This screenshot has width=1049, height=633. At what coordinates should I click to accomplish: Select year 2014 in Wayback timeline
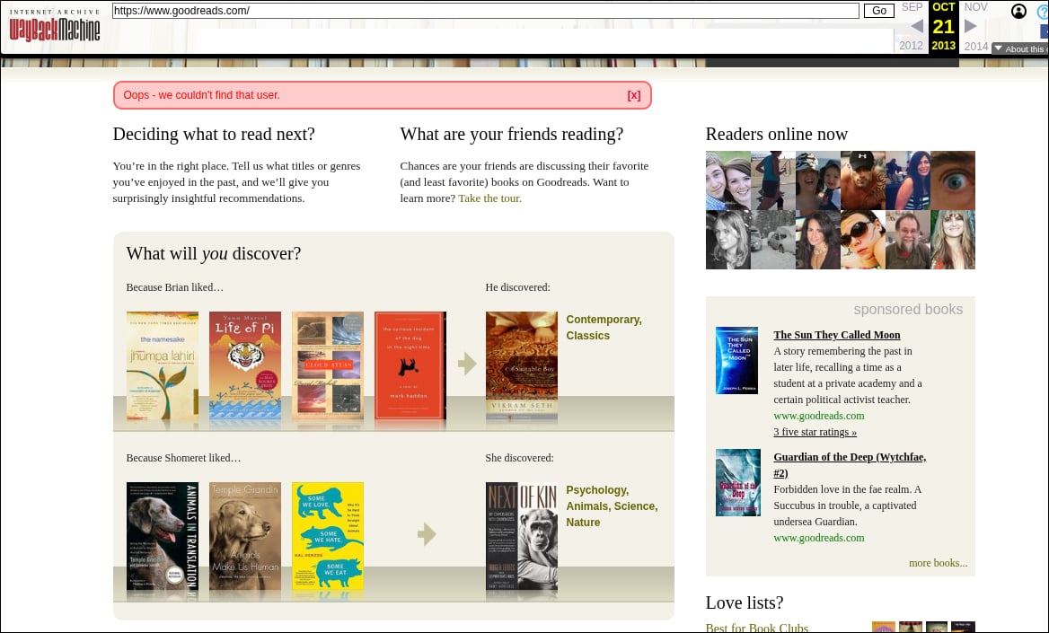pos(976,46)
